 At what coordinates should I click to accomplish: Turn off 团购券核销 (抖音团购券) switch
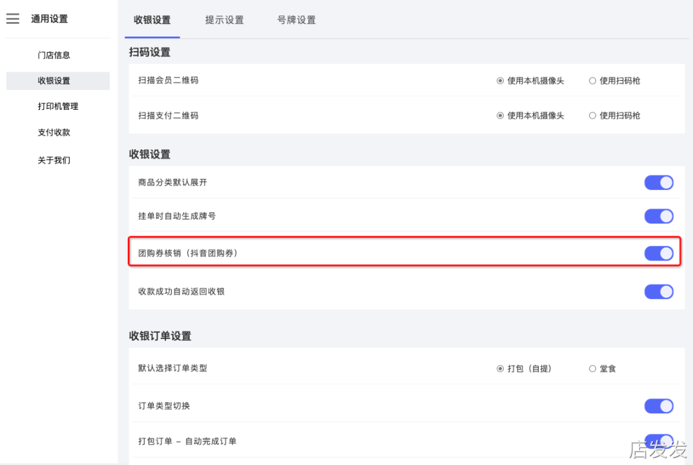(x=659, y=254)
